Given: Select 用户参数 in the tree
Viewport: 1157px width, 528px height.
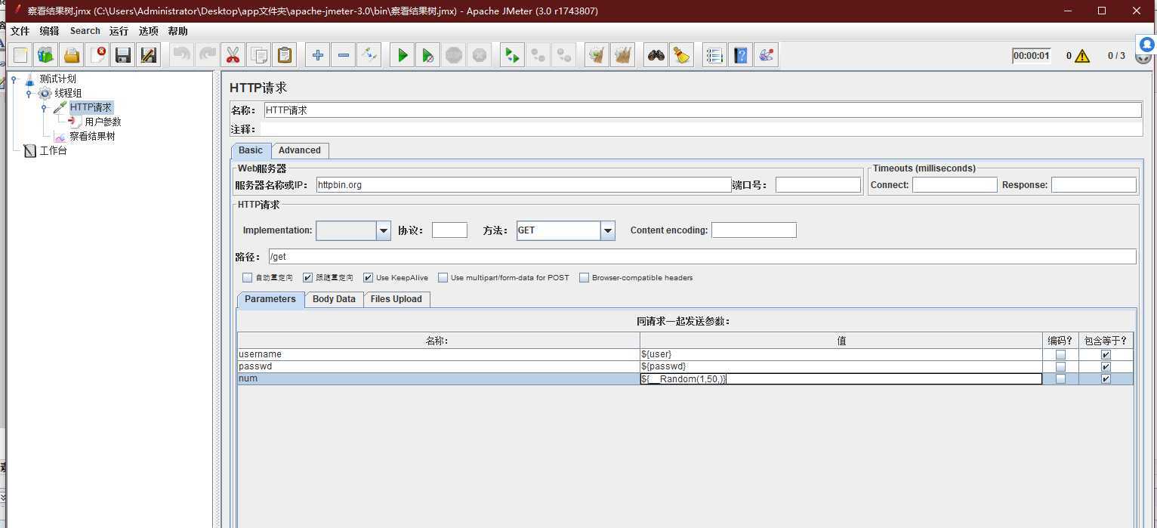Looking at the screenshot, I should coord(103,122).
